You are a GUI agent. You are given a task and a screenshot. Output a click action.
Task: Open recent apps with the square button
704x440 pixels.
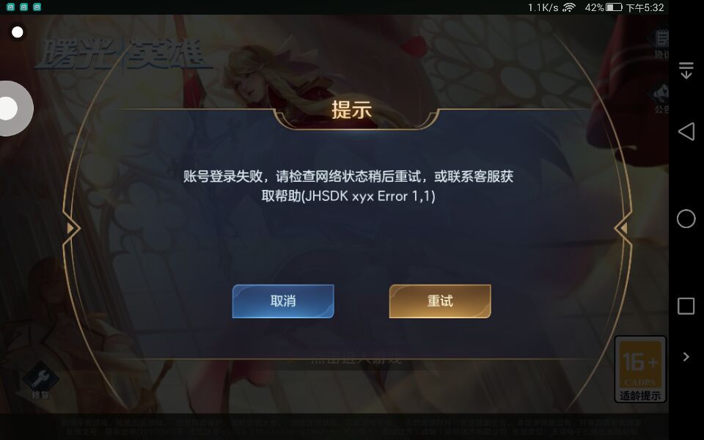(686, 306)
